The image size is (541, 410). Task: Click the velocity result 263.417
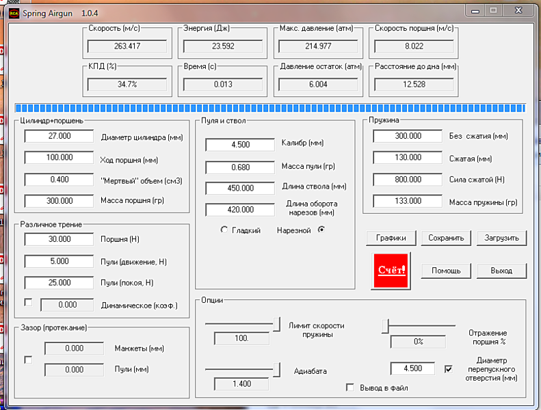(127, 46)
